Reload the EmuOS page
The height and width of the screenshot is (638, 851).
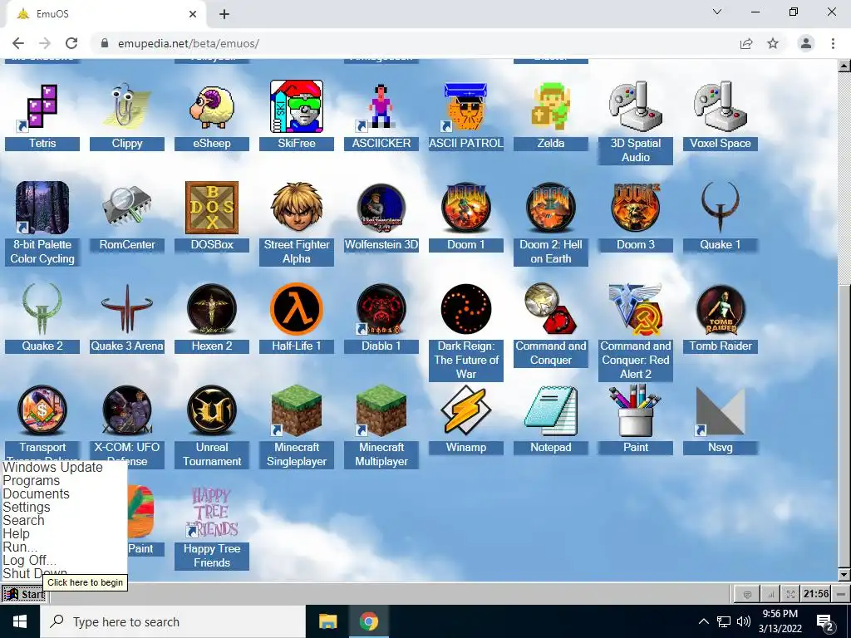click(x=71, y=43)
